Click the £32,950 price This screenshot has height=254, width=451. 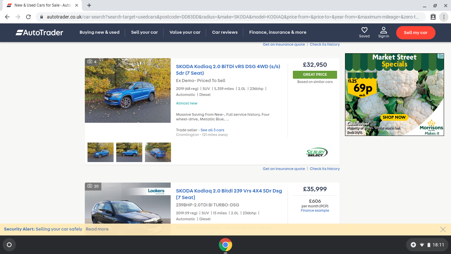pyautogui.click(x=315, y=65)
